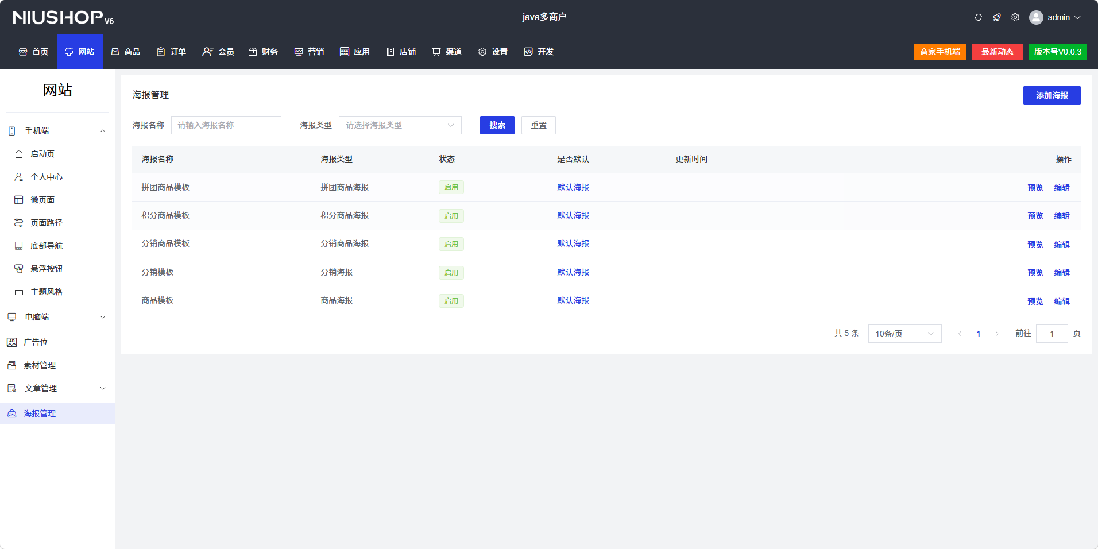The height and width of the screenshot is (549, 1098).
Task: Click the 添加海报 button
Action: (1051, 95)
